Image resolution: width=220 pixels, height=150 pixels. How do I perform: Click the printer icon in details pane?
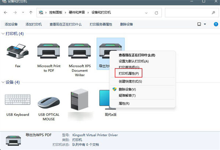point(13,141)
